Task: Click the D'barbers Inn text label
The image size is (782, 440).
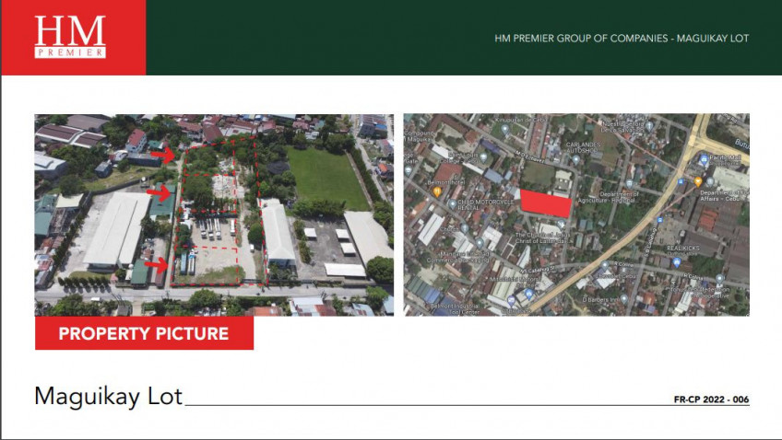Action: click(x=600, y=300)
